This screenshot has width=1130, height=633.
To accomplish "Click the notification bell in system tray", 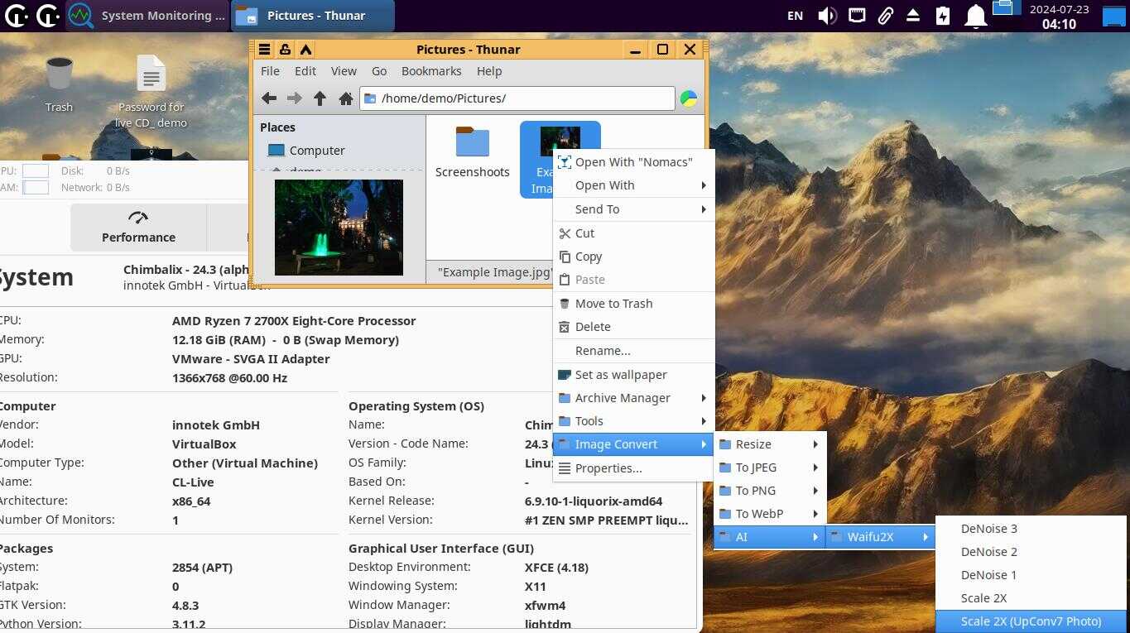I will click(x=976, y=16).
